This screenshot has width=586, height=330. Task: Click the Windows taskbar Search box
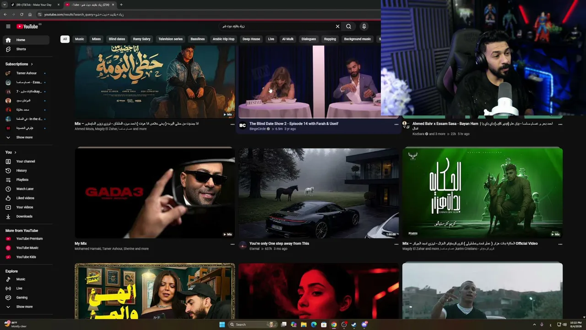point(252,324)
